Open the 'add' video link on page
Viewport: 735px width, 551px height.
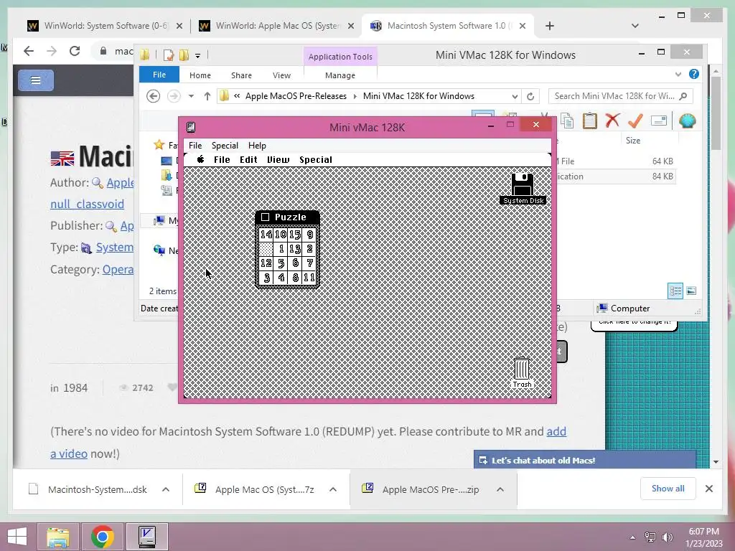[x=556, y=431]
